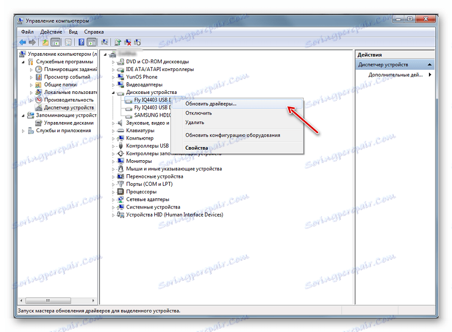Choose Свойства in context menu
This screenshot has height=332, width=452.
click(238, 148)
